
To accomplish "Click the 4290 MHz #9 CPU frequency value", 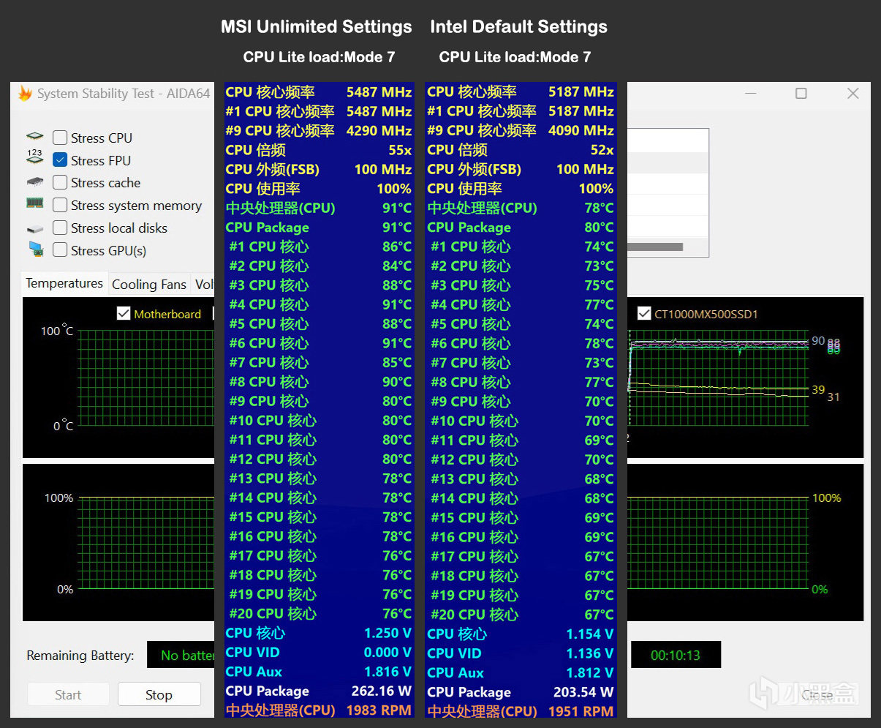I will click(x=379, y=130).
